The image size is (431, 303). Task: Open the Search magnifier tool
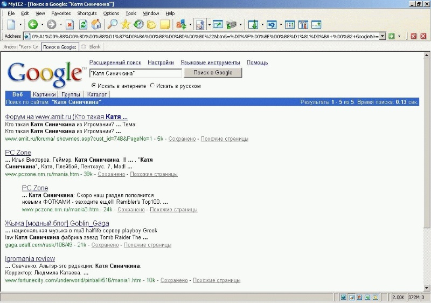coord(112,24)
